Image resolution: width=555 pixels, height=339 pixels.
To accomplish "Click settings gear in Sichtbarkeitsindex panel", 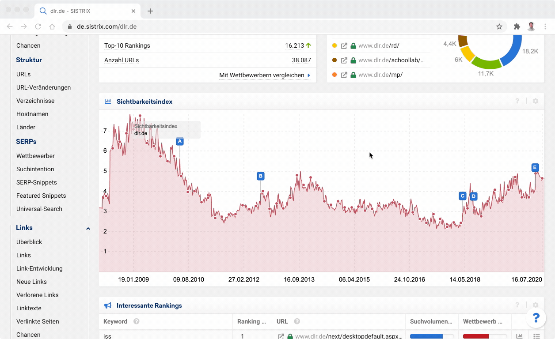I will pyautogui.click(x=535, y=101).
